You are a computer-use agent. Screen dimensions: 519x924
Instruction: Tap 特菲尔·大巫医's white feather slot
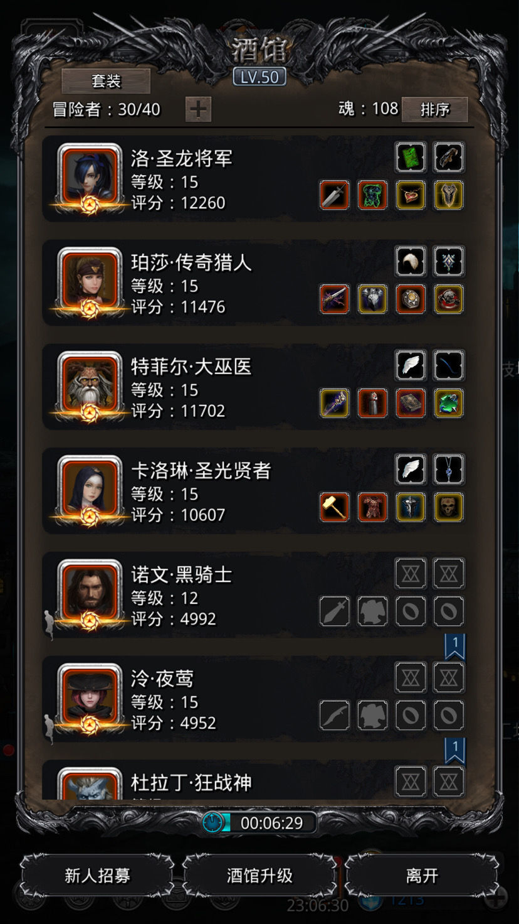411,365
